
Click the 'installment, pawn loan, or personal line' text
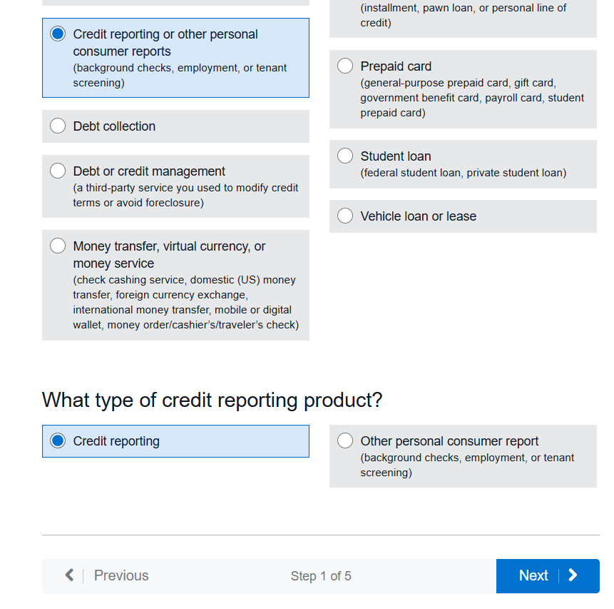pyautogui.click(x=464, y=15)
